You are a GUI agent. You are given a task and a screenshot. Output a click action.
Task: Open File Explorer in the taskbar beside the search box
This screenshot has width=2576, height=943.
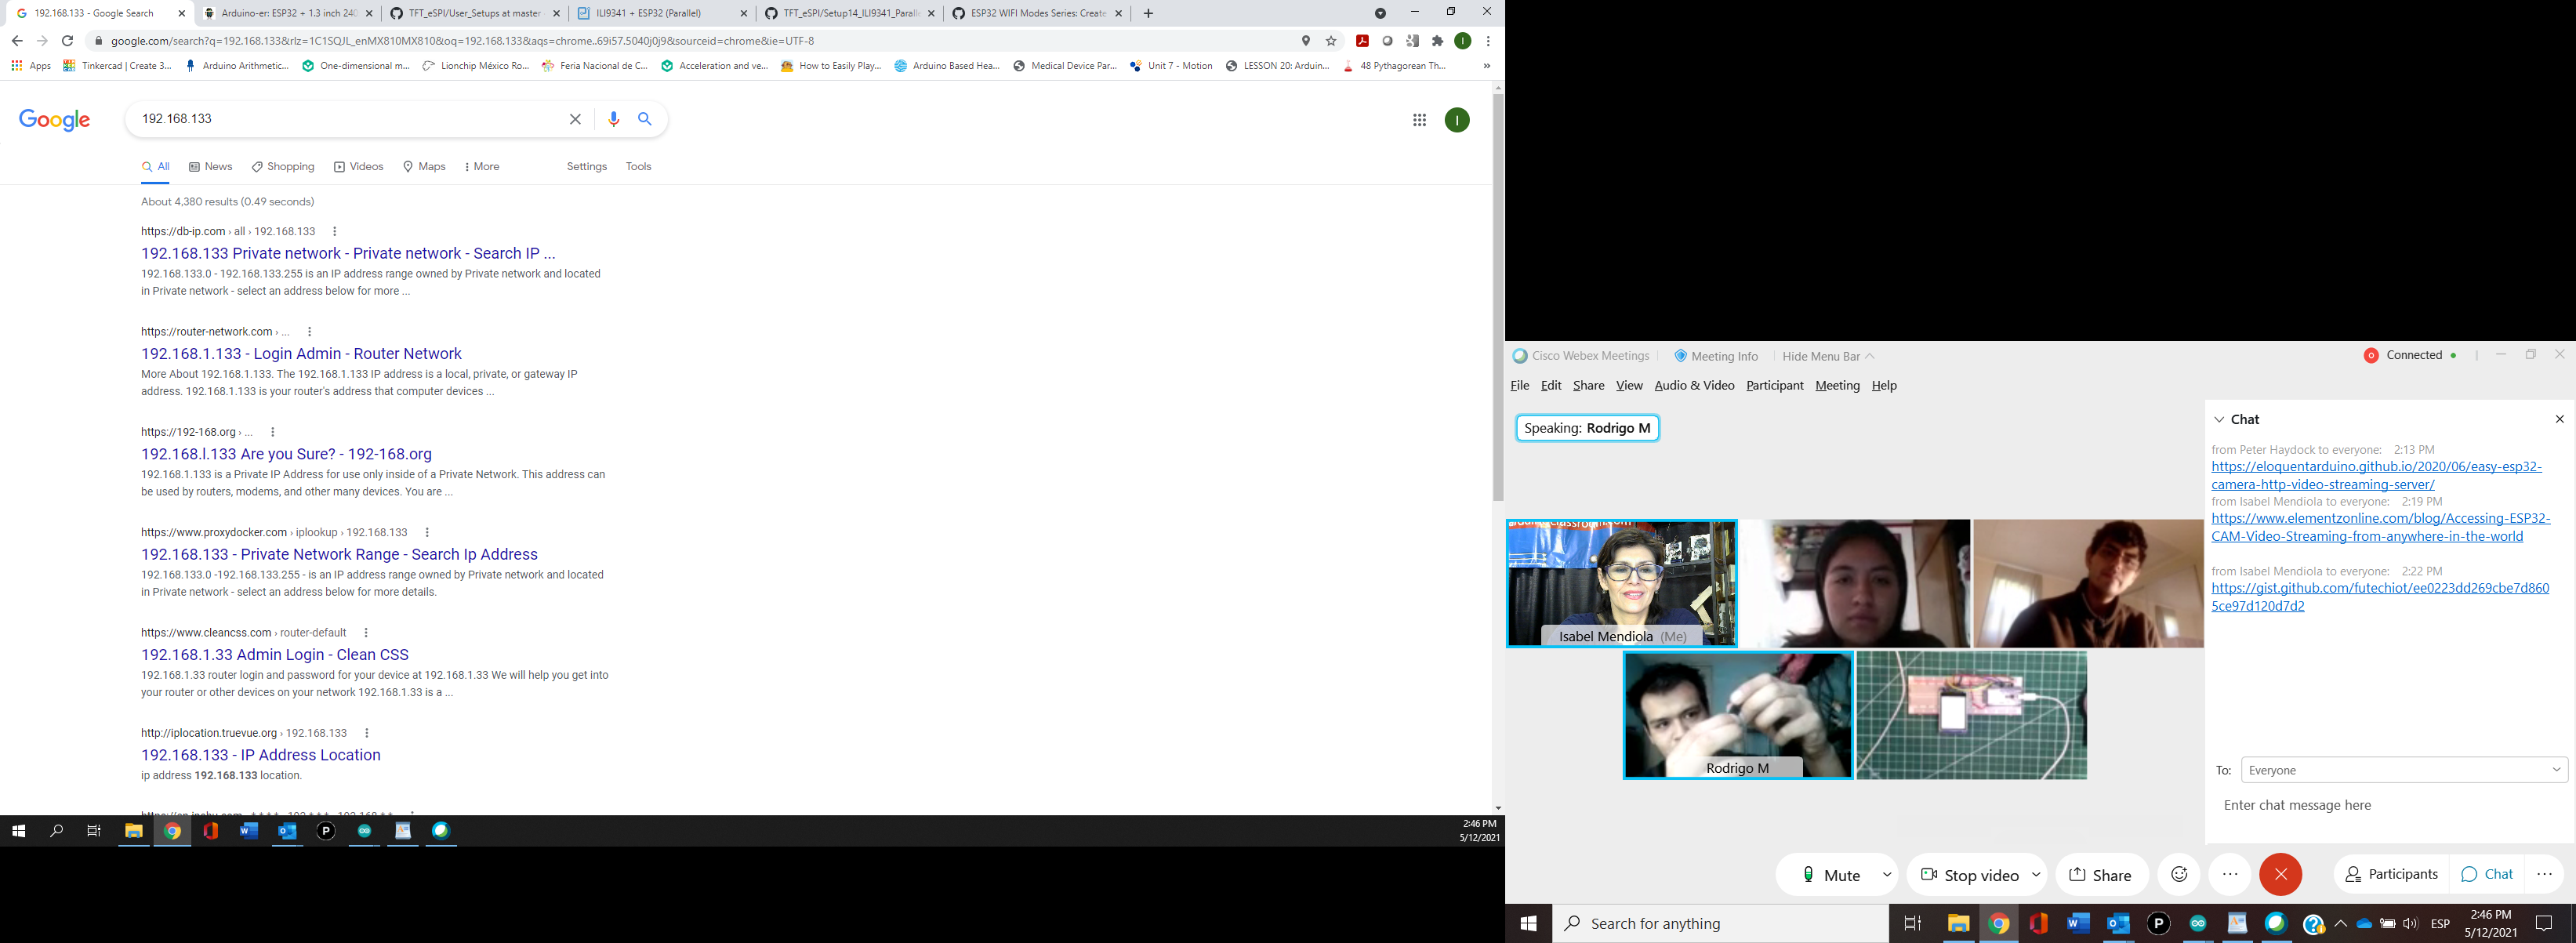click(1958, 924)
